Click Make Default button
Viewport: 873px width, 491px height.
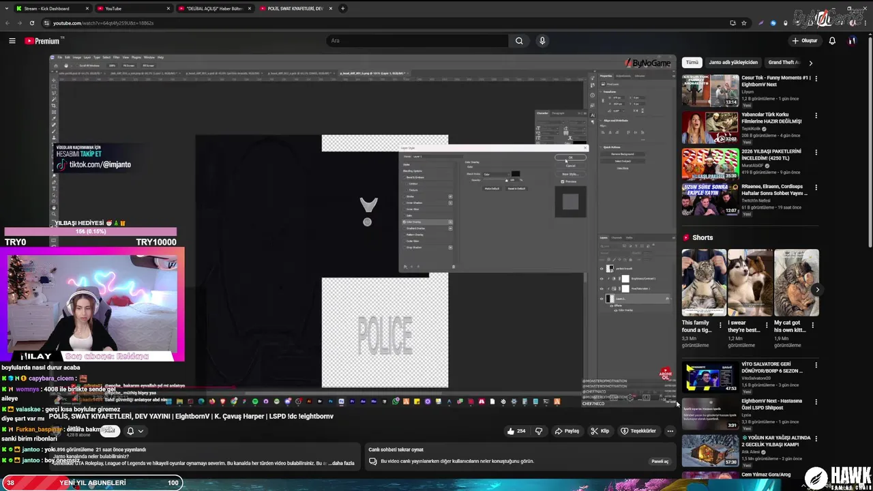pos(492,189)
